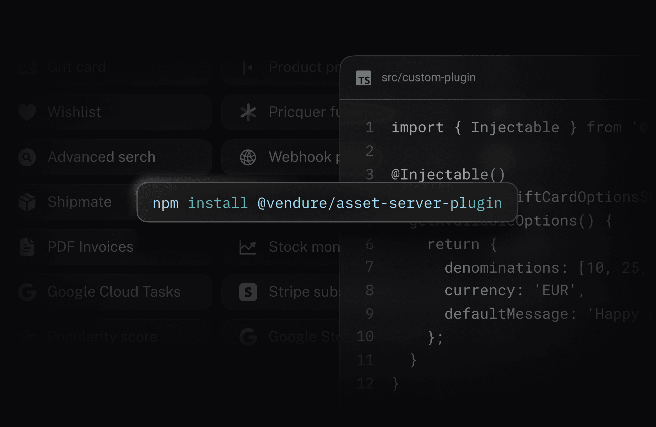Click the Gift card gift icon
This screenshot has height=427, width=656.
(27, 67)
